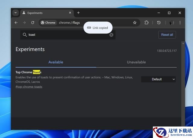
Task: Click the Experiments page heading
Action: pyautogui.click(x=30, y=49)
